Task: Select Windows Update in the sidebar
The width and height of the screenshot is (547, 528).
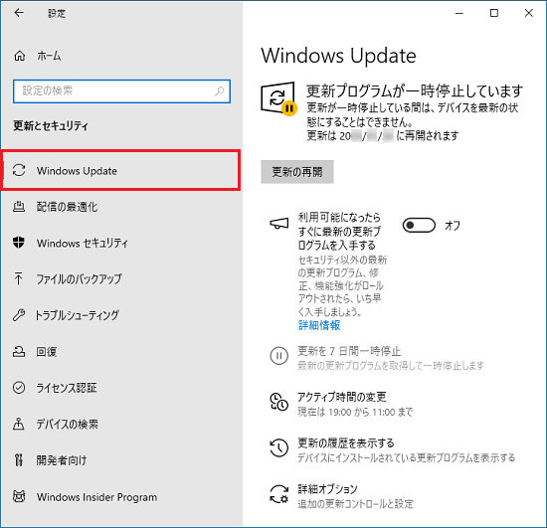Action: click(x=120, y=171)
